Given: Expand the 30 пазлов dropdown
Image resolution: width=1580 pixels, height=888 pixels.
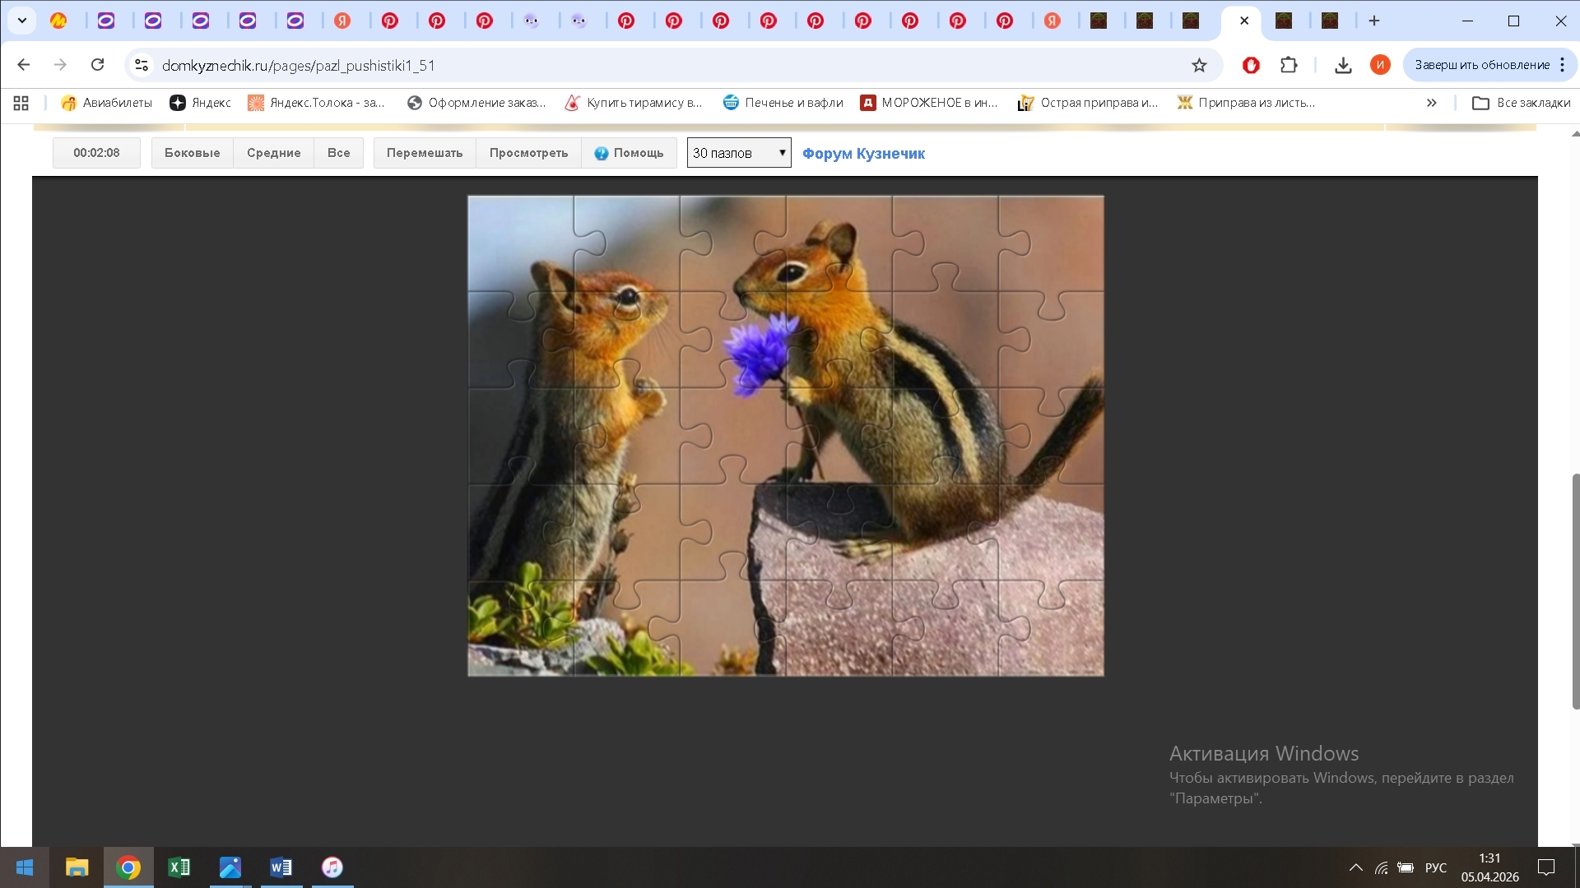Looking at the screenshot, I should pos(738,153).
